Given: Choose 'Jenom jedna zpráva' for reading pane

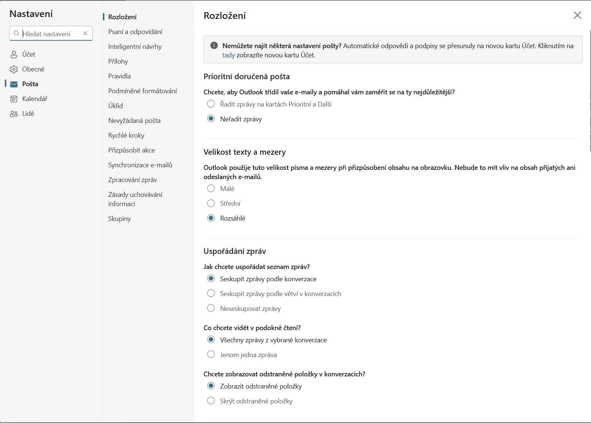Looking at the screenshot, I should pos(211,355).
